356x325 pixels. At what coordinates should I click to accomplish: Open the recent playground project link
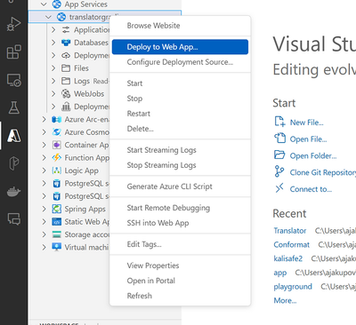293,287
